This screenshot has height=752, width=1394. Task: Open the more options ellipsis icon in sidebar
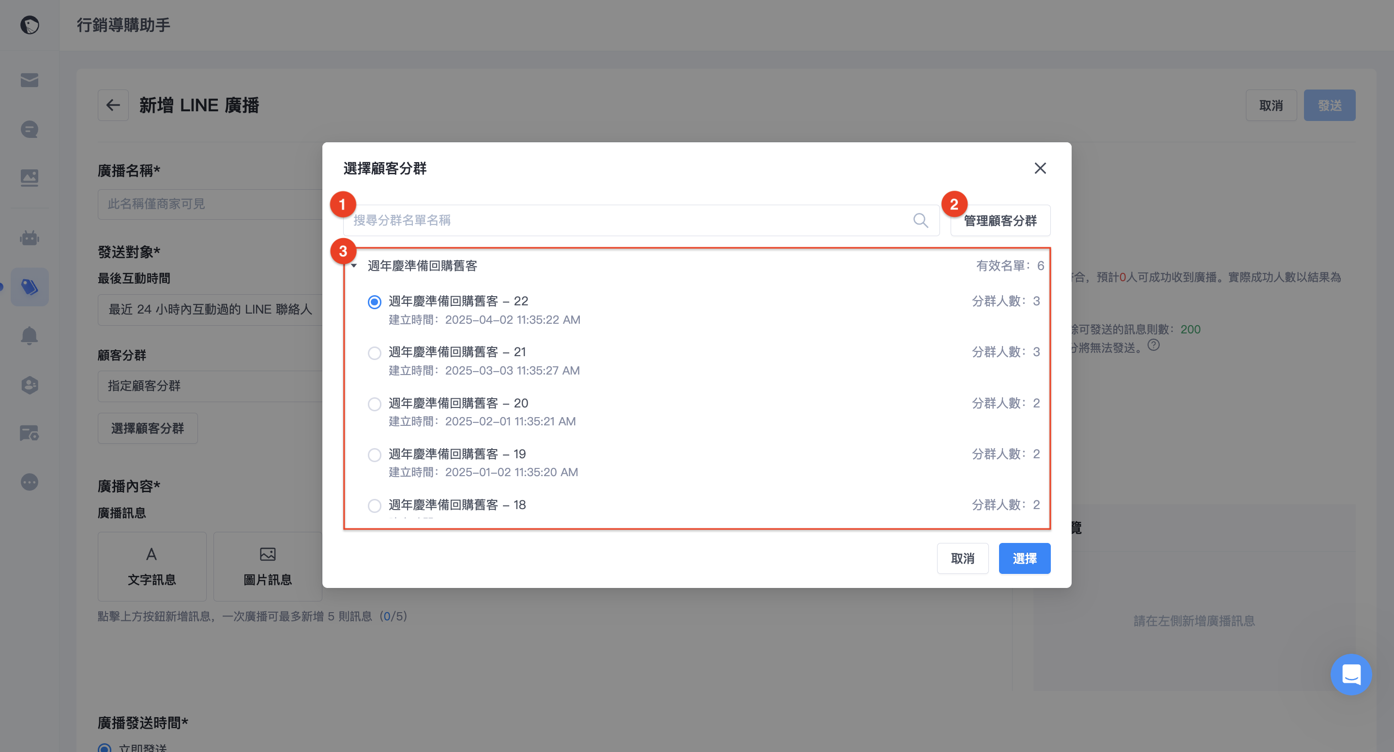point(30,482)
